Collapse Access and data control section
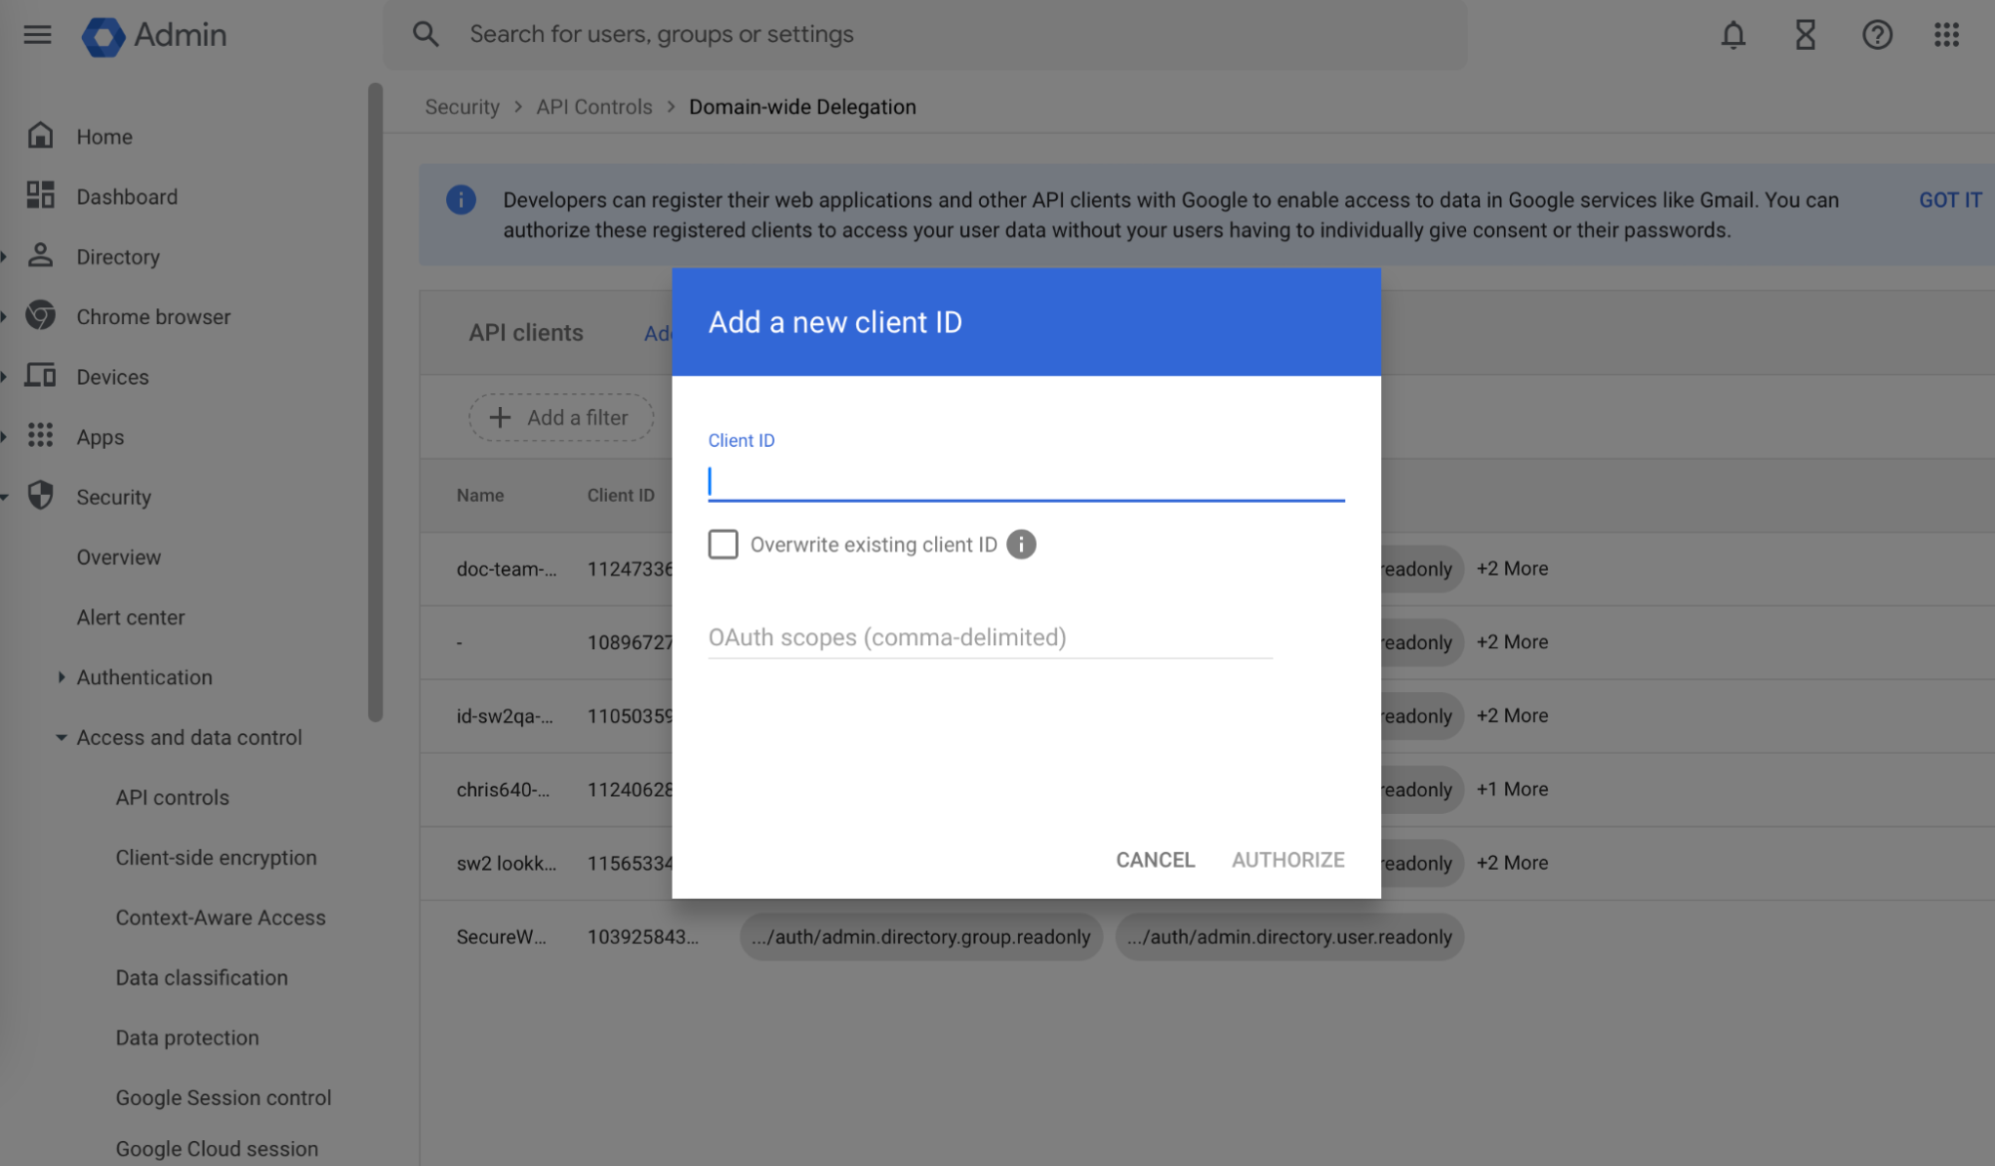This screenshot has width=1995, height=1167. click(61, 738)
